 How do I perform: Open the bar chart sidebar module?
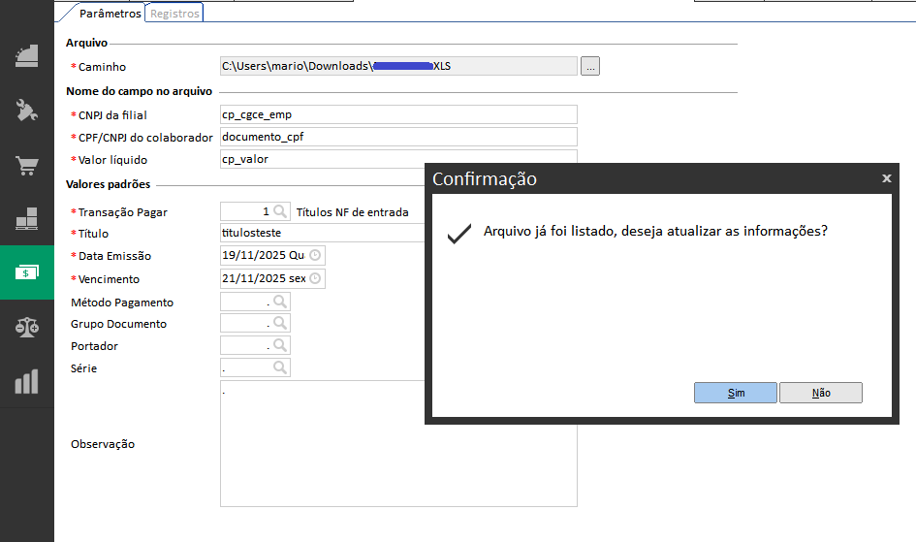27,381
